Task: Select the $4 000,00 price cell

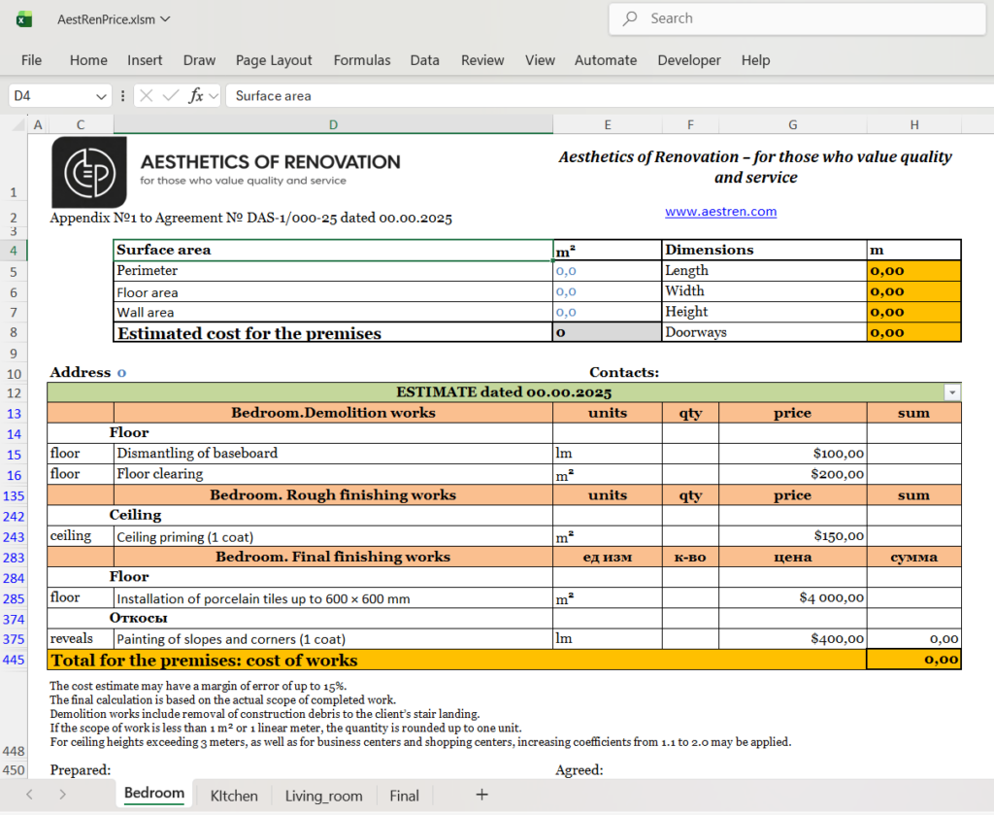Action: [x=792, y=598]
